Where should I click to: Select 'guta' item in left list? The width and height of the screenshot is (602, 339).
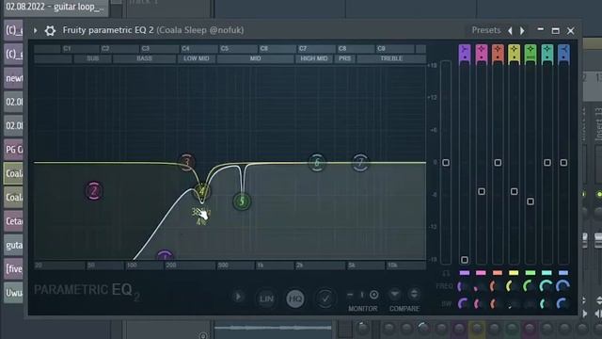point(13,245)
